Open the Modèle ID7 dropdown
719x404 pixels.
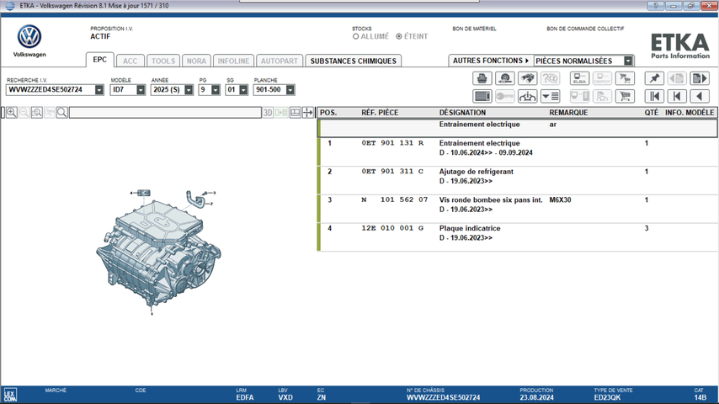point(141,90)
